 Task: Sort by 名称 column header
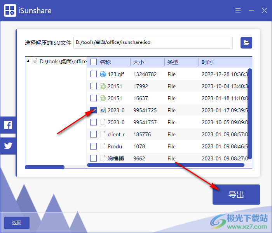coord(105,62)
